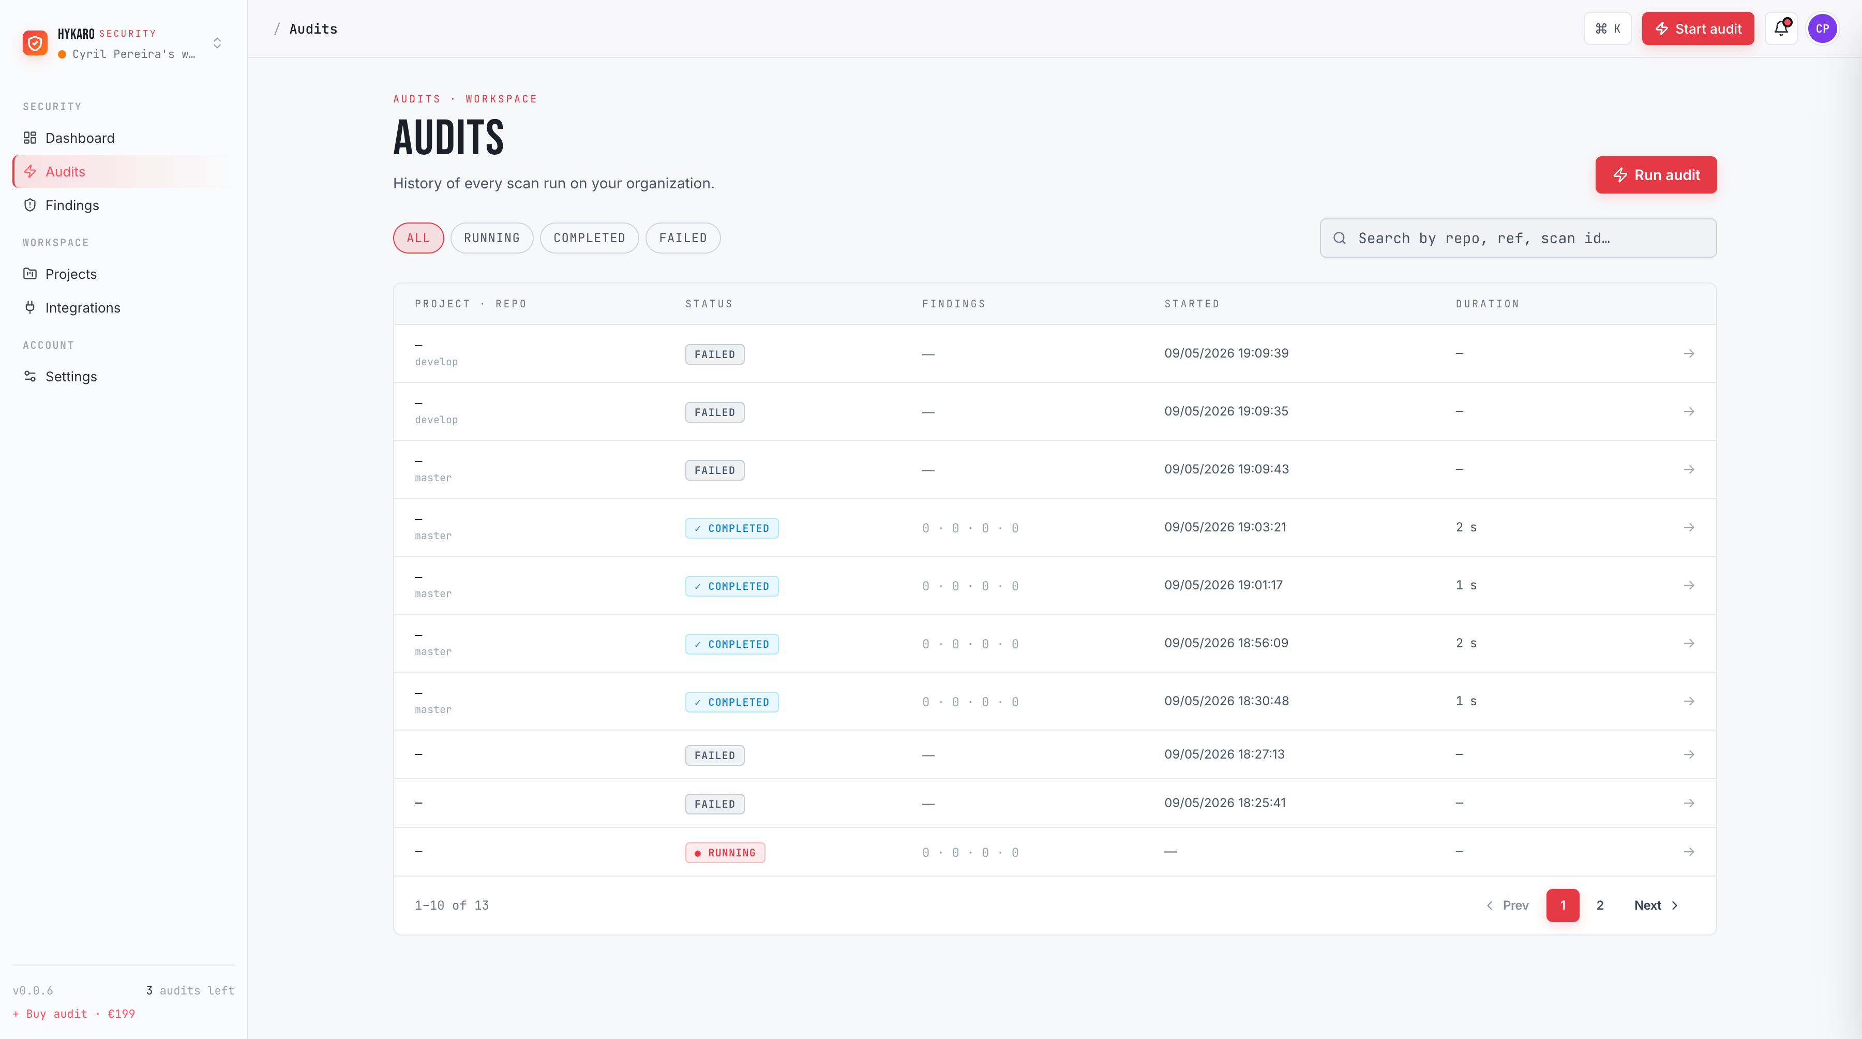Click the Prev pagination button

(1508, 905)
